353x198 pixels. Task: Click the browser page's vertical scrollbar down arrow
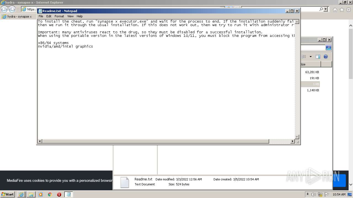pyautogui.click(x=351, y=185)
